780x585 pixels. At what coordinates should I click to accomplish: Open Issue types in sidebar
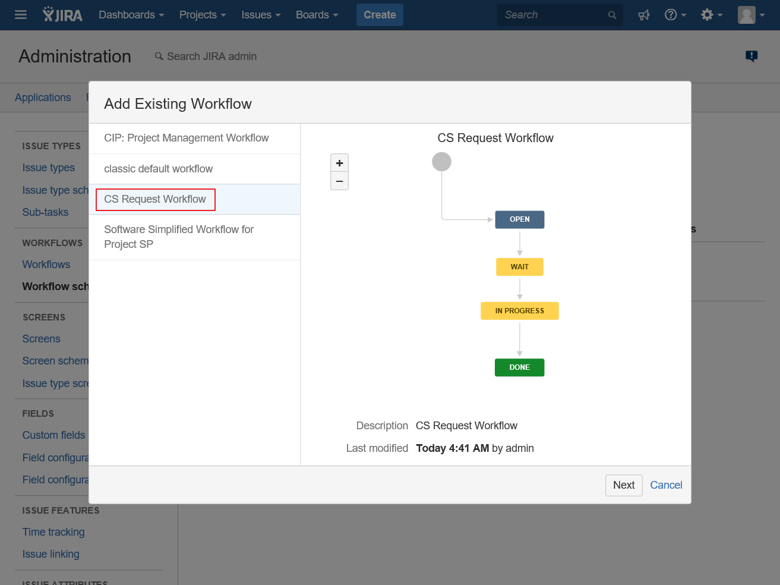(49, 168)
